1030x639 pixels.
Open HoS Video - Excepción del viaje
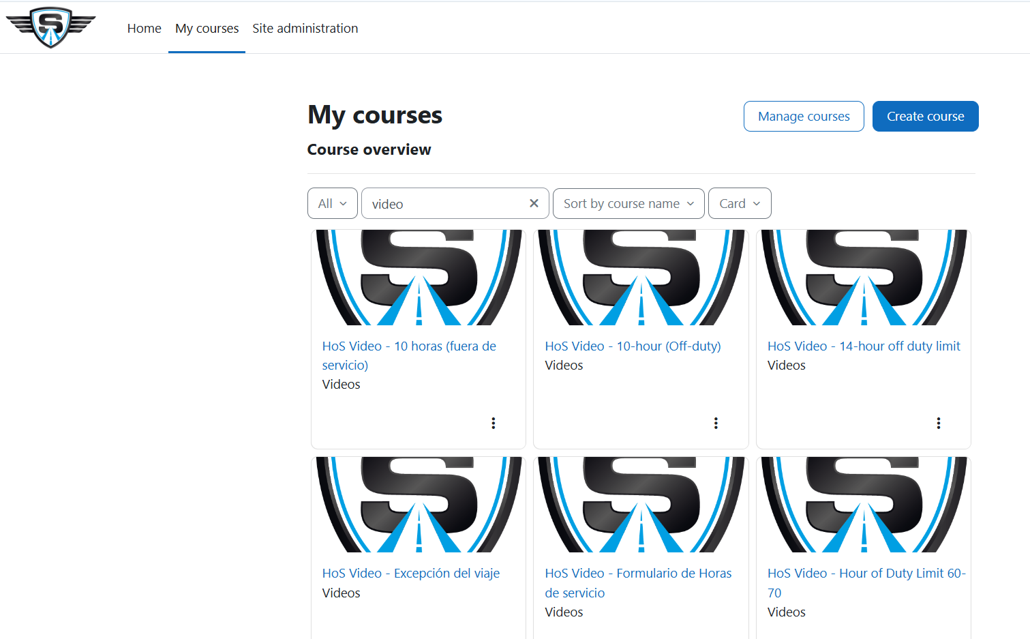(x=411, y=573)
